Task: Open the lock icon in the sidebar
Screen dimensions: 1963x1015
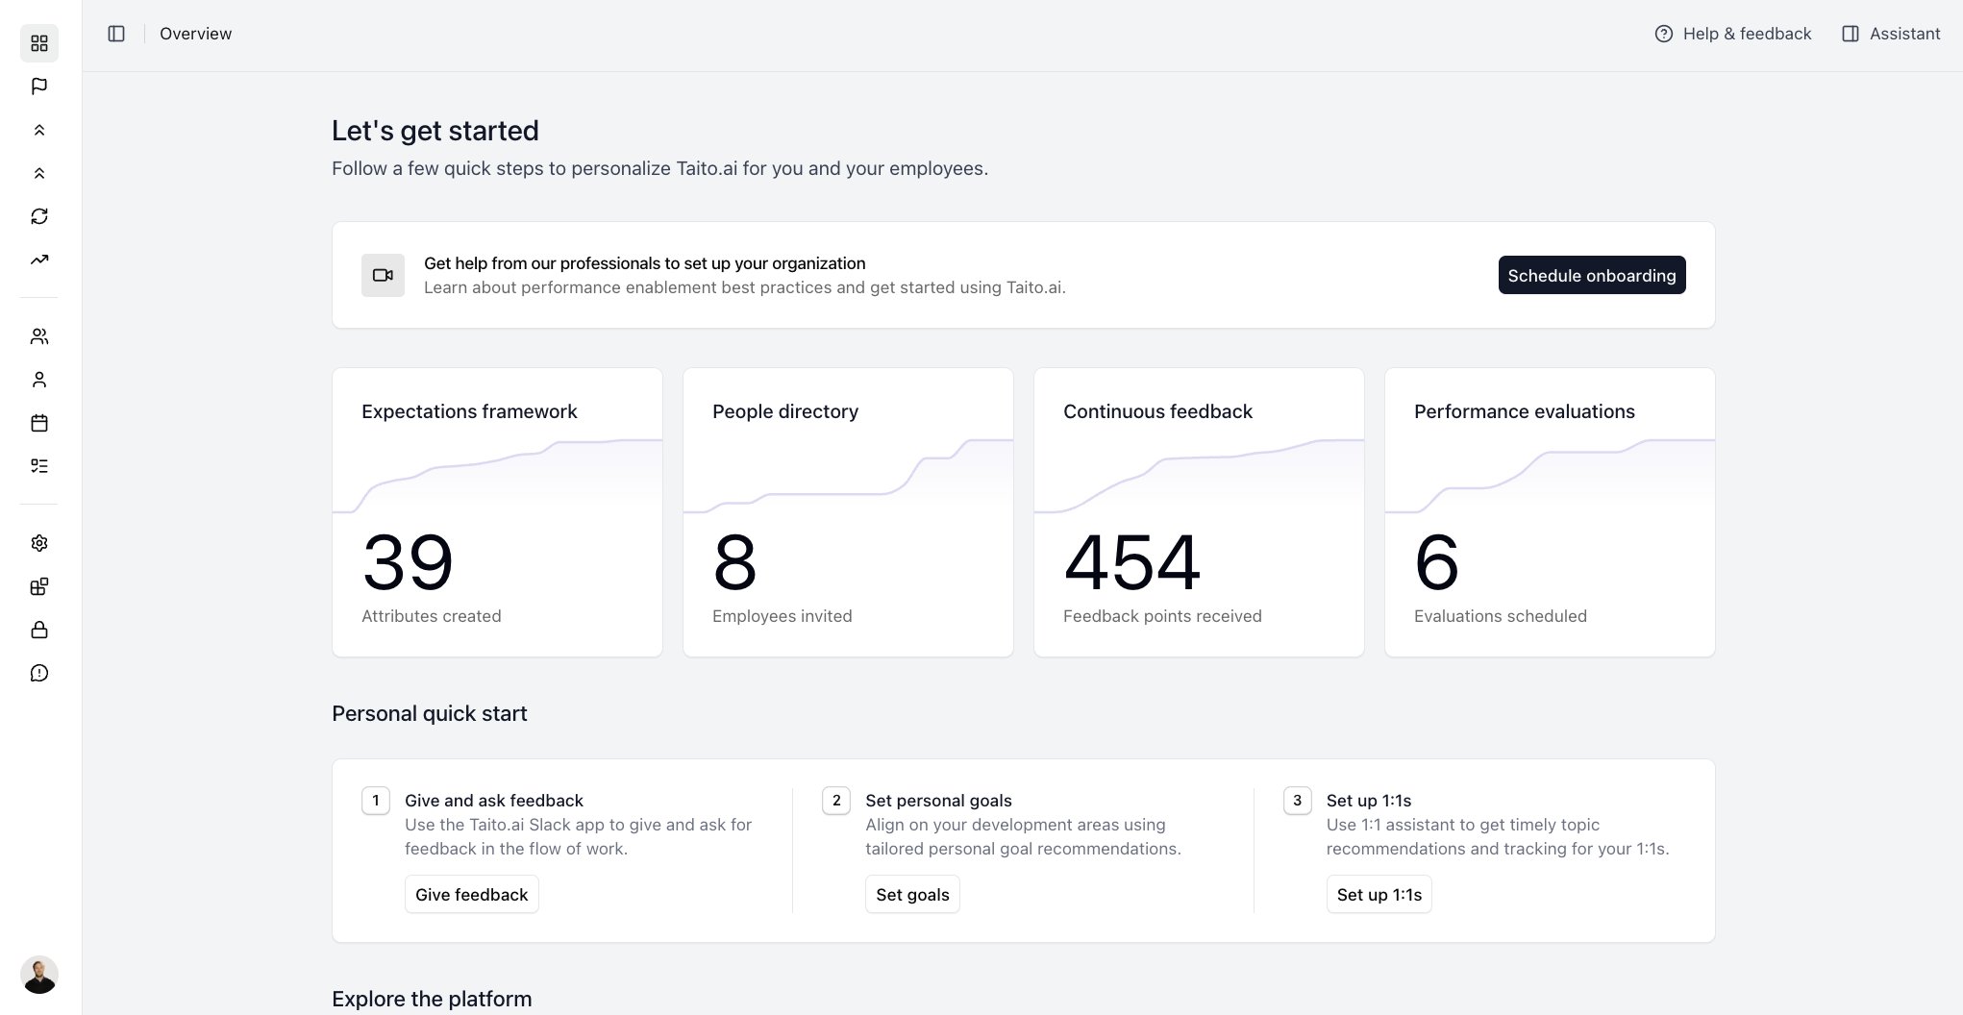Action: (x=39, y=630)
